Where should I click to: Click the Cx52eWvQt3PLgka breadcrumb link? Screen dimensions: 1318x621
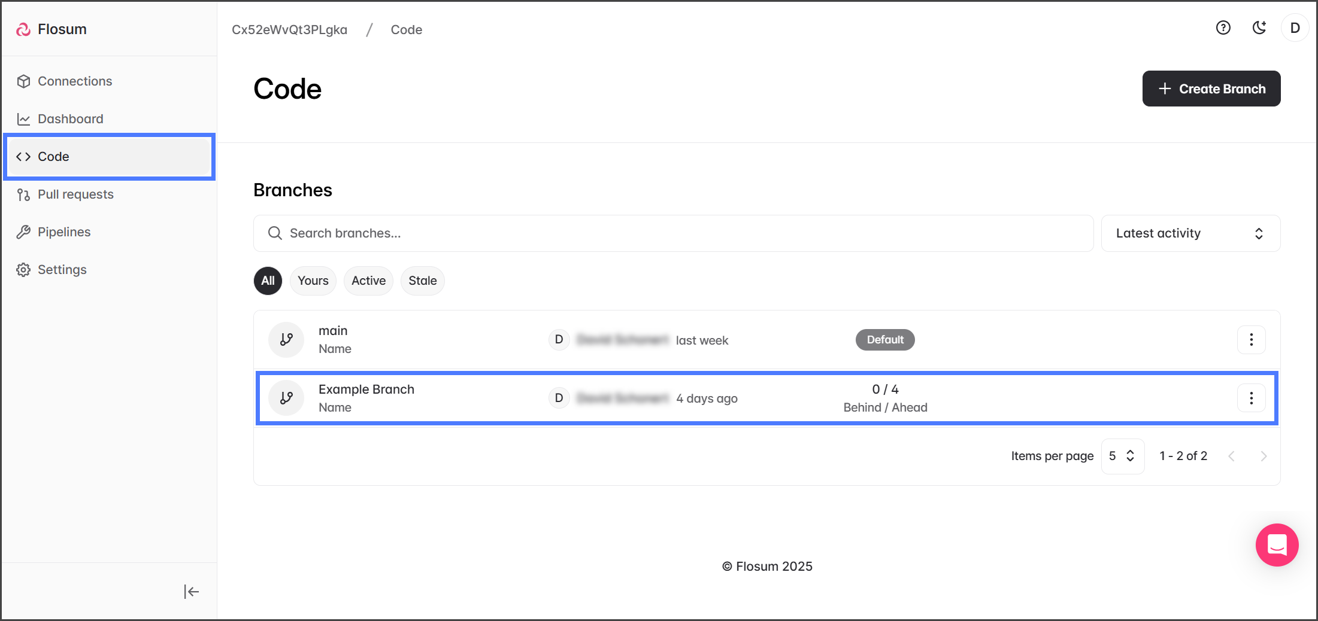click(x=289, y=30)
